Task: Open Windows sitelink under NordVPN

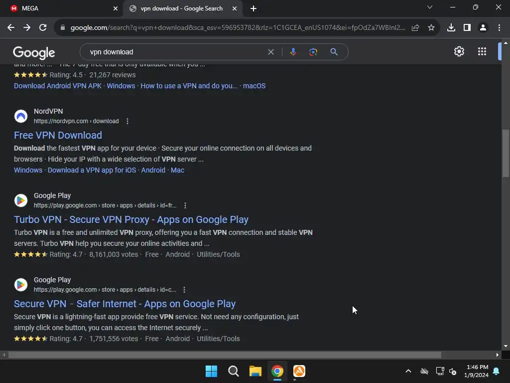Action: (28, 170)
